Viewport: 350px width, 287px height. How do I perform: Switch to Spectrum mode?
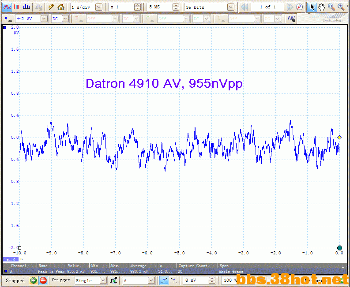click(26, 7)
